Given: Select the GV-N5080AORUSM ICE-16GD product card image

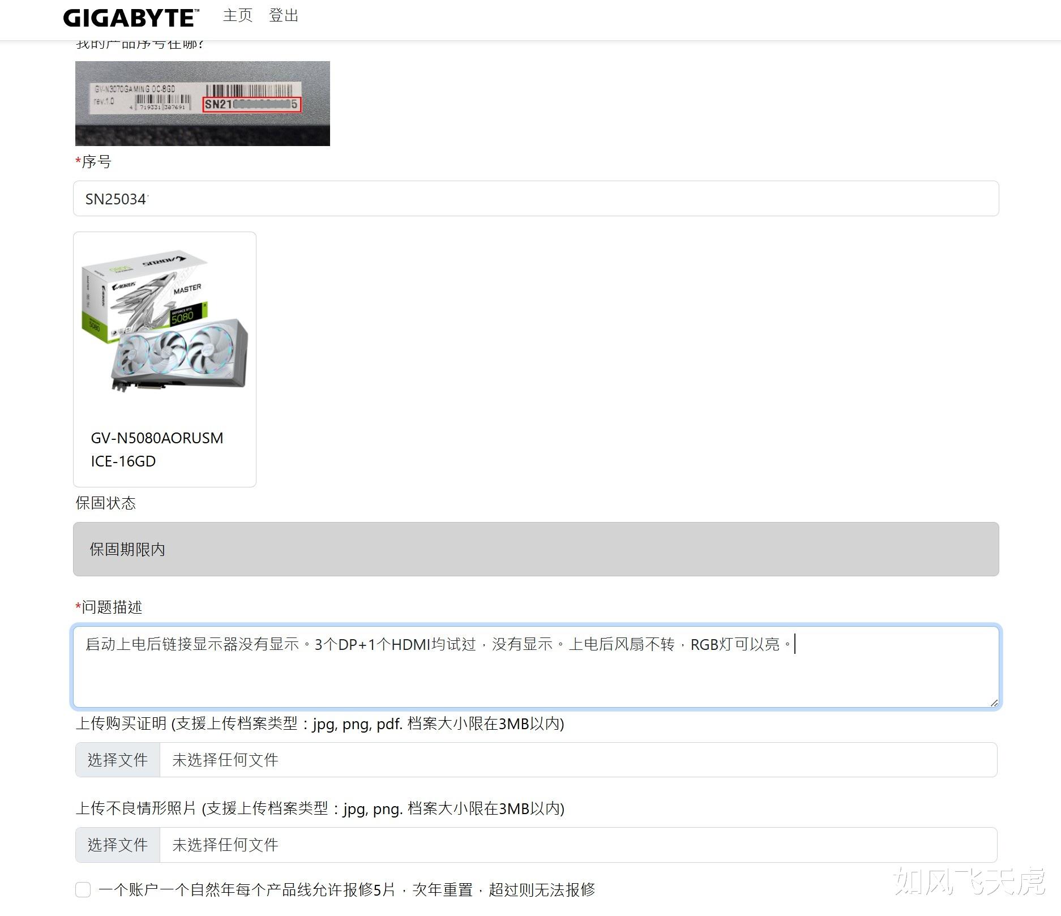Looking at the screenshot, I should coord(164,320).
